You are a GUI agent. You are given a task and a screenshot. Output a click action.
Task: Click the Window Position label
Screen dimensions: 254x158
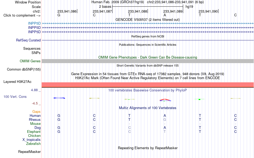coord(28,2)
